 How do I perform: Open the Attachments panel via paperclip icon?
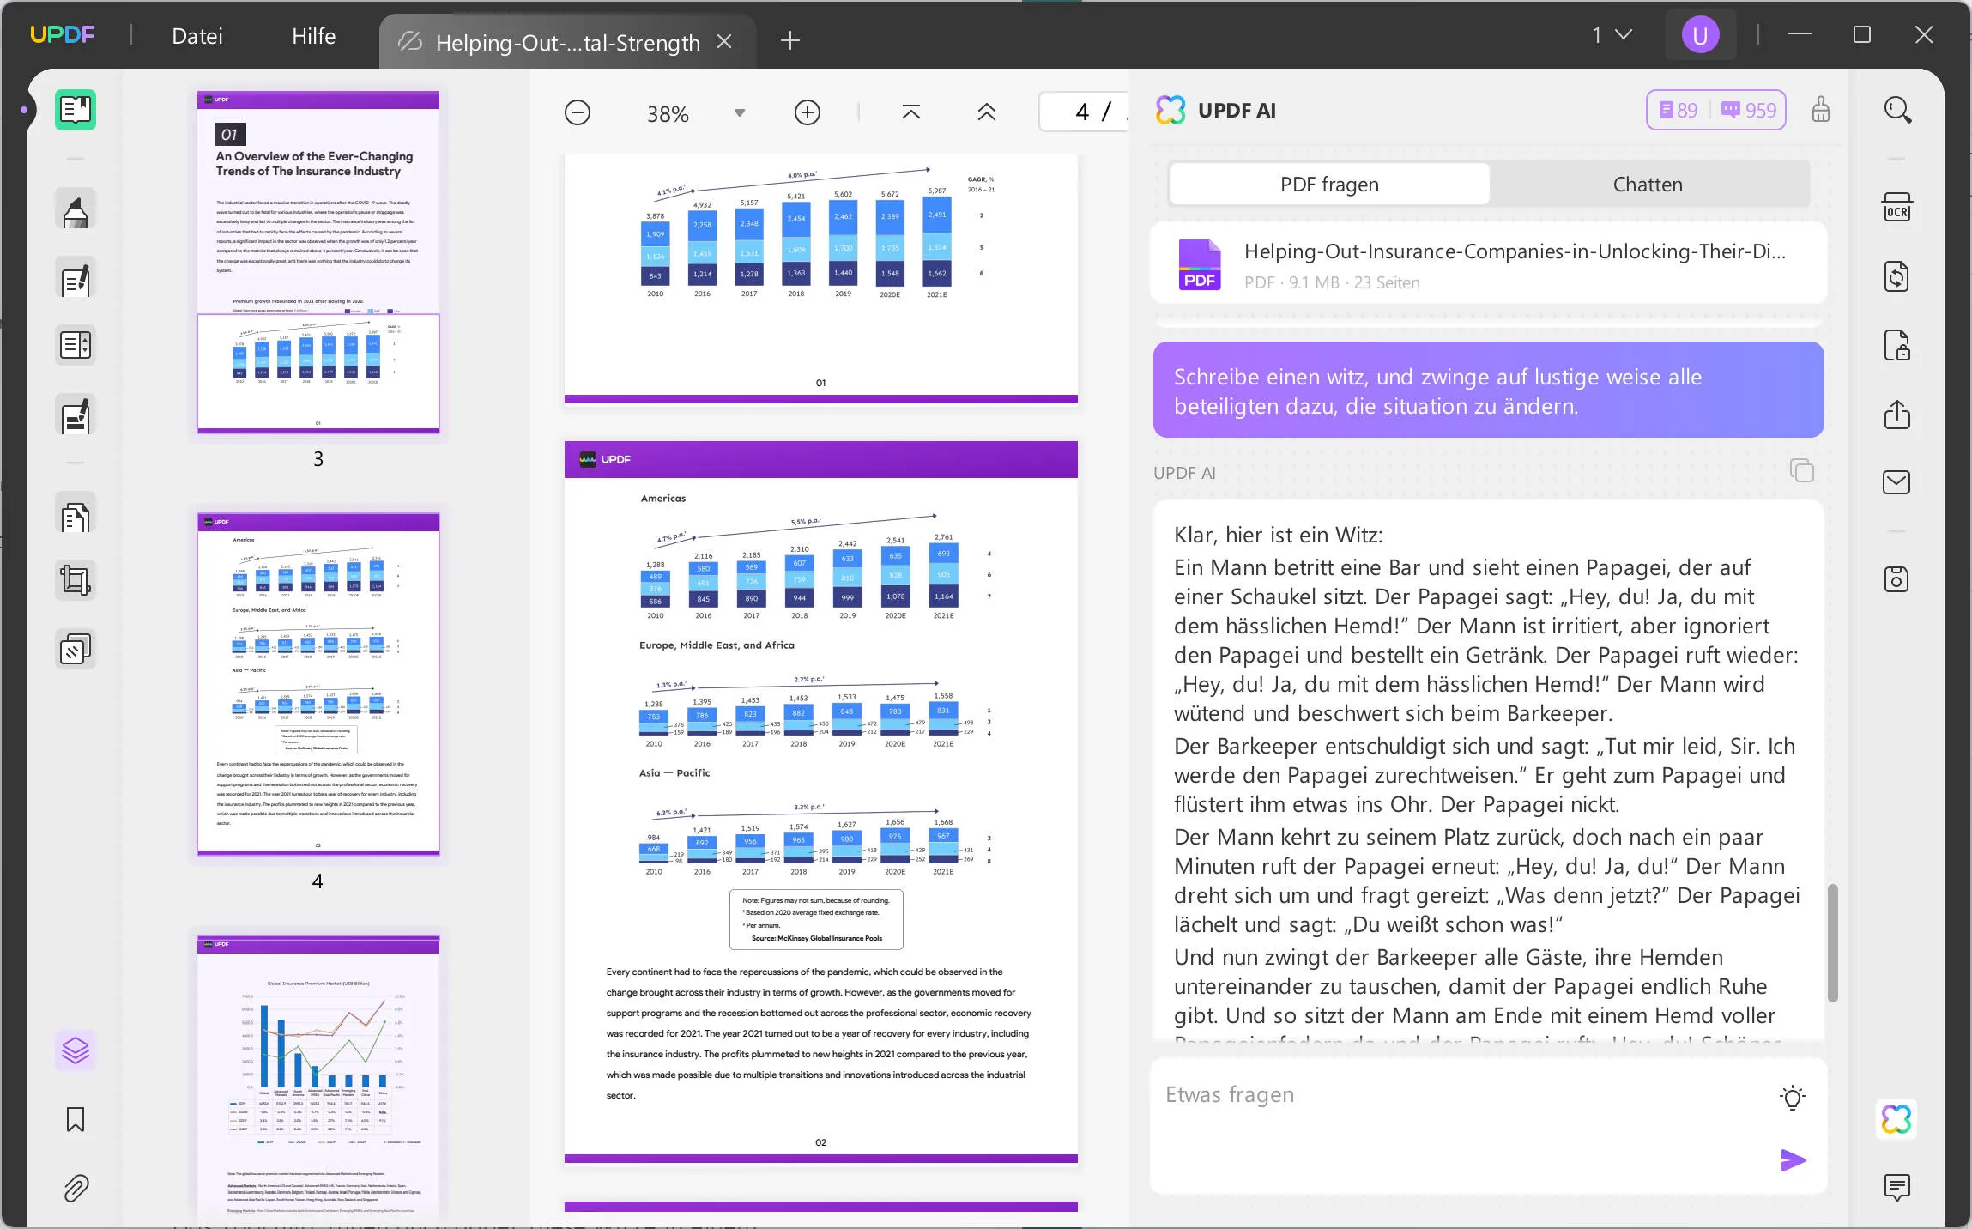pyautogui.click(x=75, y=1189)
